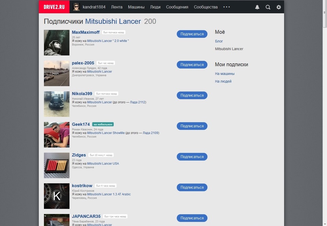
Task: Open На людей subscriptions link
Action: point(223,81)
